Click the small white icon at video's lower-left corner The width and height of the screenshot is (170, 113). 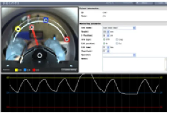(8, 66)
